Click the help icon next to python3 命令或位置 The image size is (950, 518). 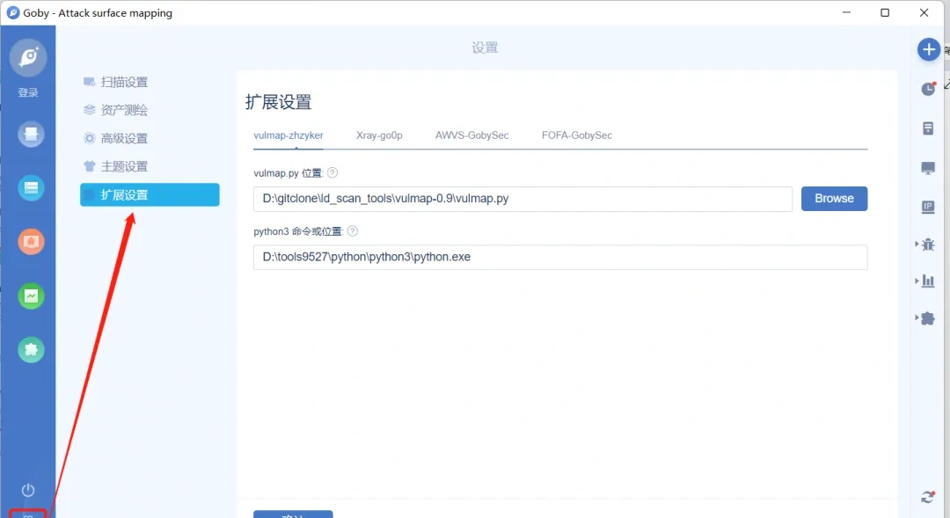click(353, 230)
